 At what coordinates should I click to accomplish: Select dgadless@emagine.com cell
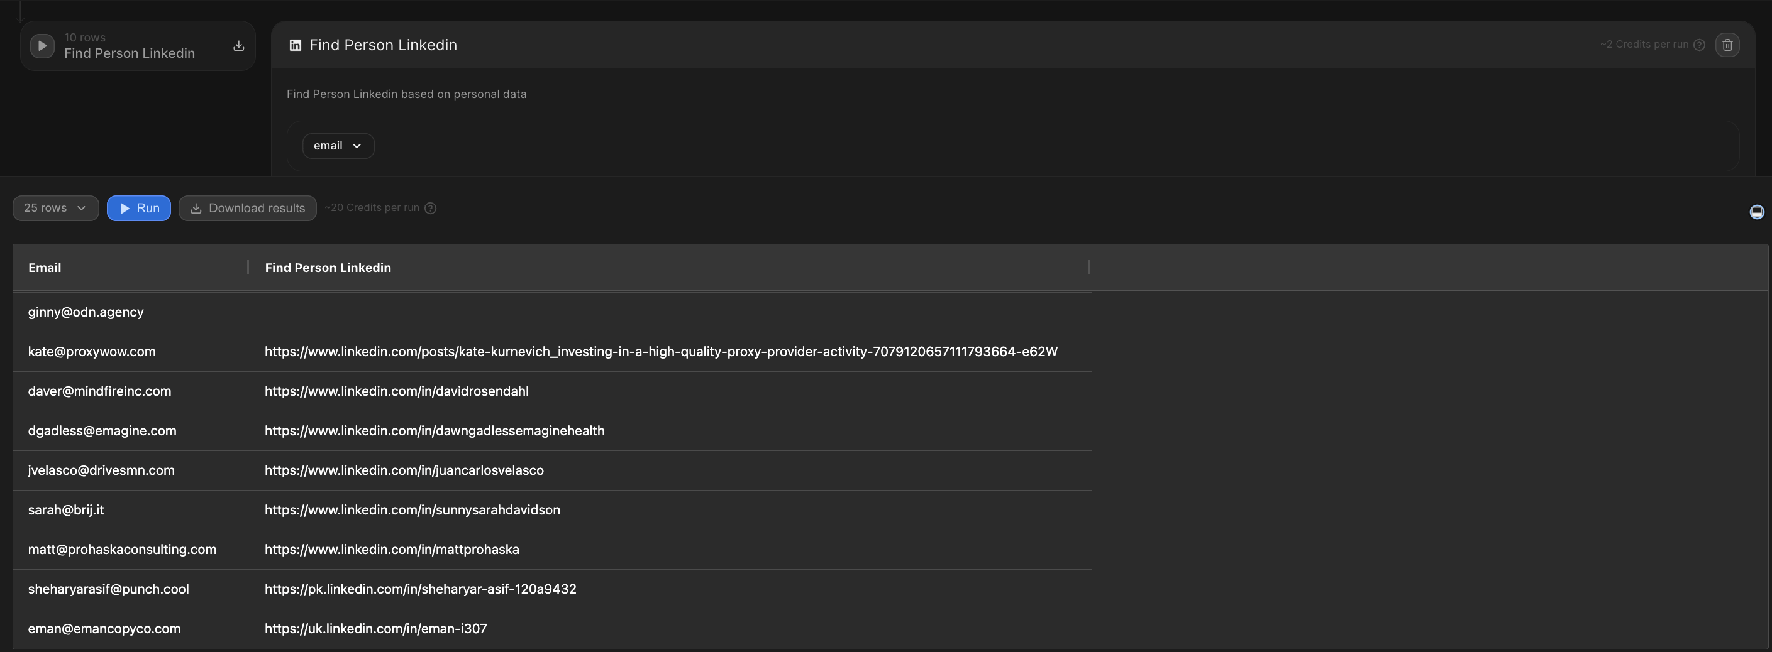[131, 431]
